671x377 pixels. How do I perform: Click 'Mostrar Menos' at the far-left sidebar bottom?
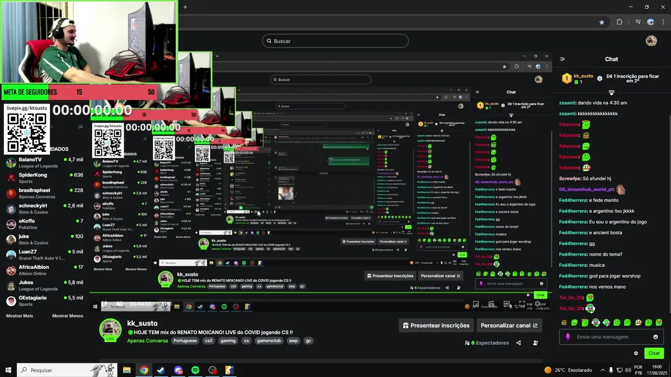68,316
